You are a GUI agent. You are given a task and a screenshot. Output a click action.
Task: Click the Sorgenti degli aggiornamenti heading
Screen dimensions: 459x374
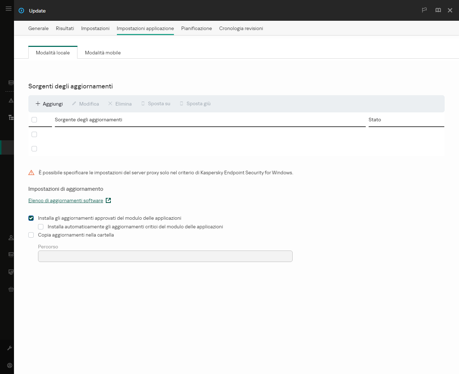(71, 86)
